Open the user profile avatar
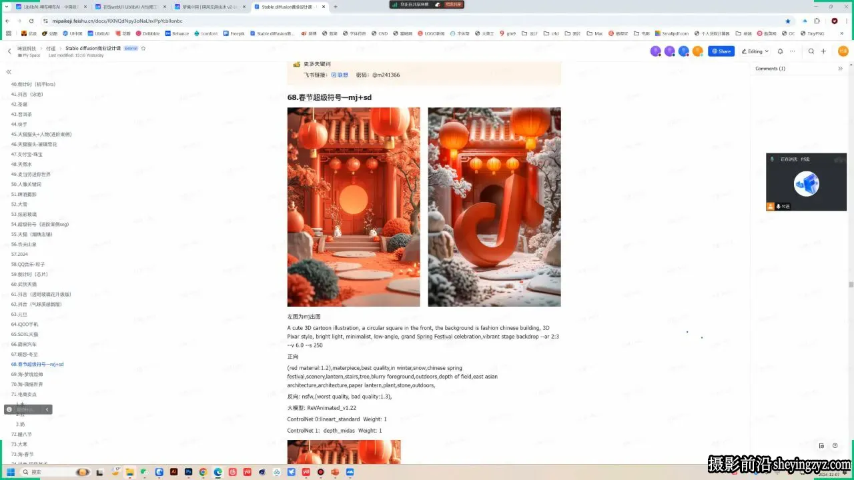The width and height of the screenshot is (854, 480). coord(843,51)
